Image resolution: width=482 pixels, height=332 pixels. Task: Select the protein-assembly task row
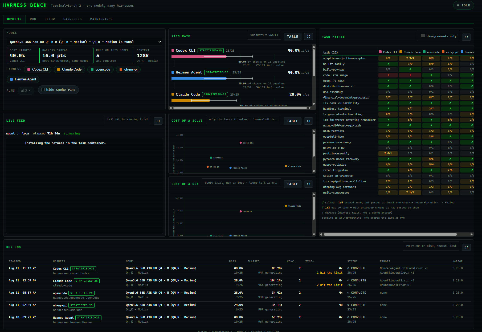pyautogui.click(x=336, y=154)
